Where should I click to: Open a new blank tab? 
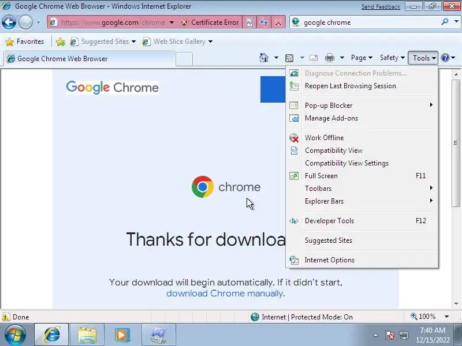click(x=184, y=59)
